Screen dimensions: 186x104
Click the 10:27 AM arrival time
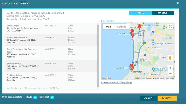pyautogui.click(x=71, y=80)
